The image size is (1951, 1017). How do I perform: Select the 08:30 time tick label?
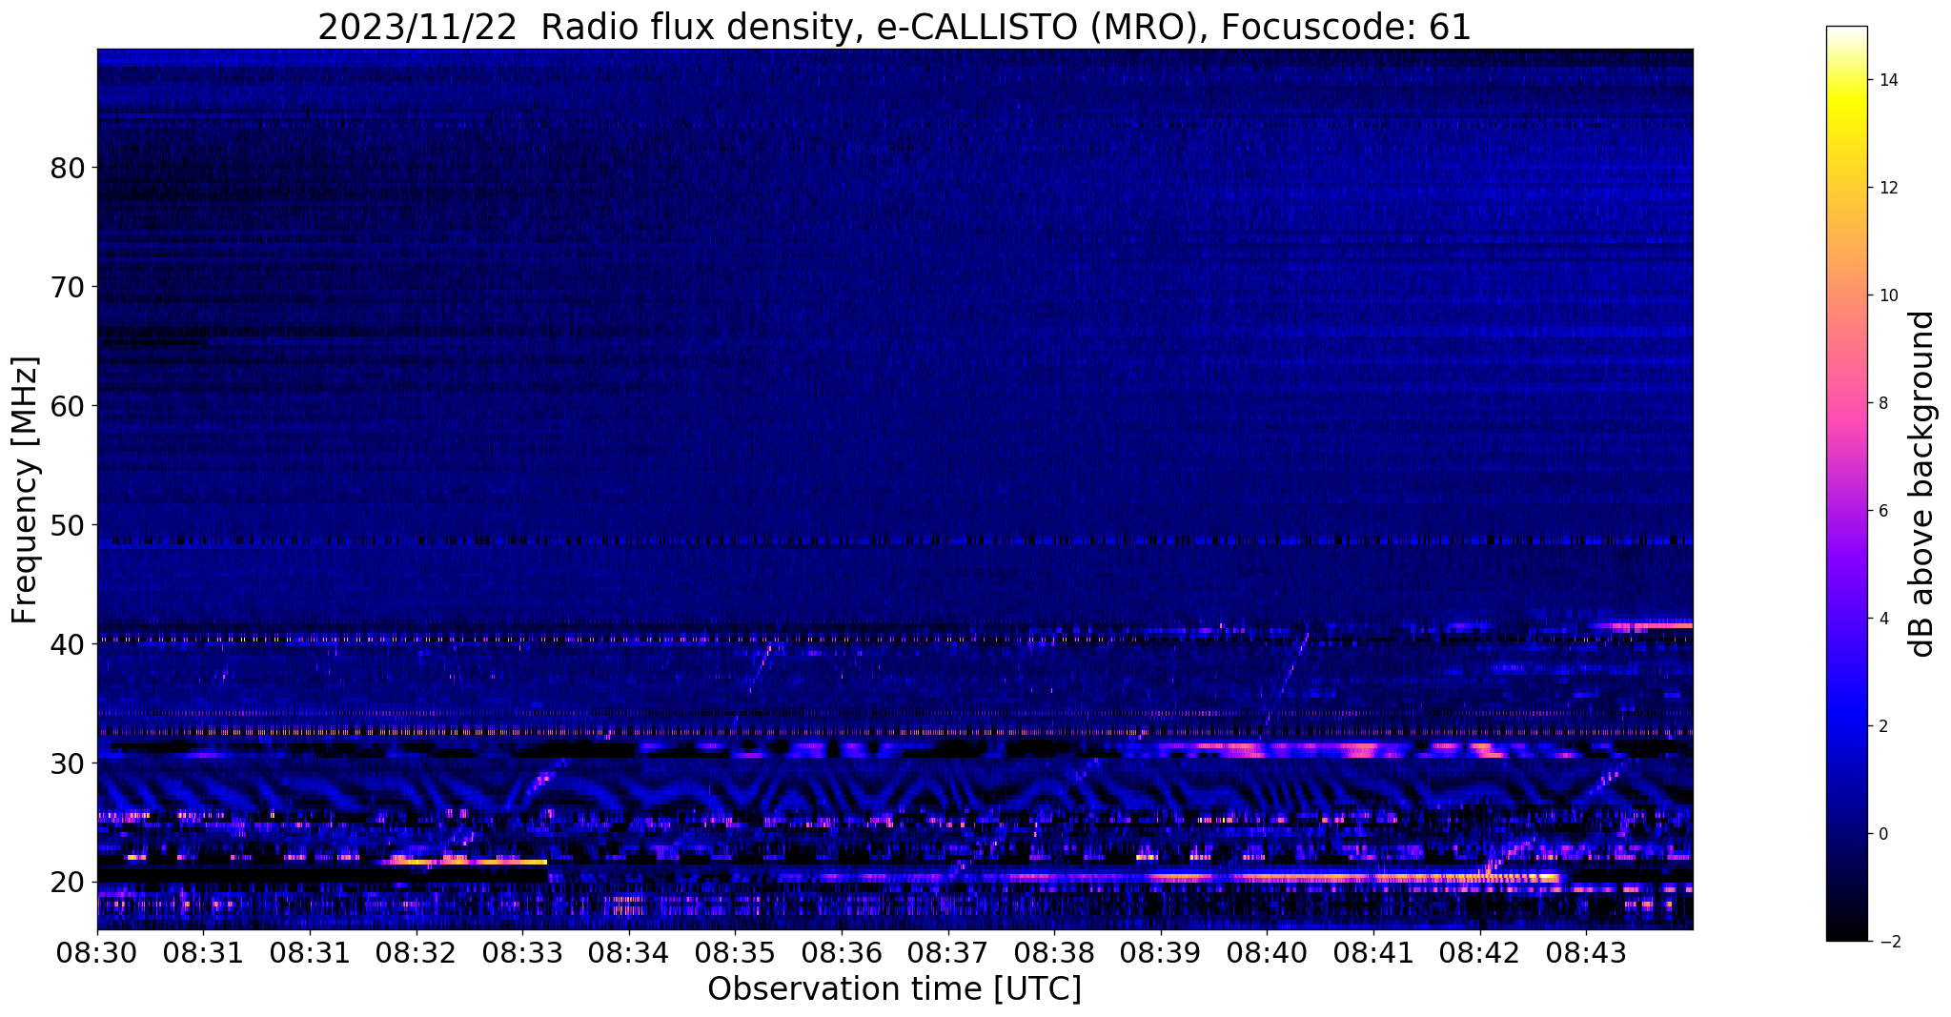96,952
